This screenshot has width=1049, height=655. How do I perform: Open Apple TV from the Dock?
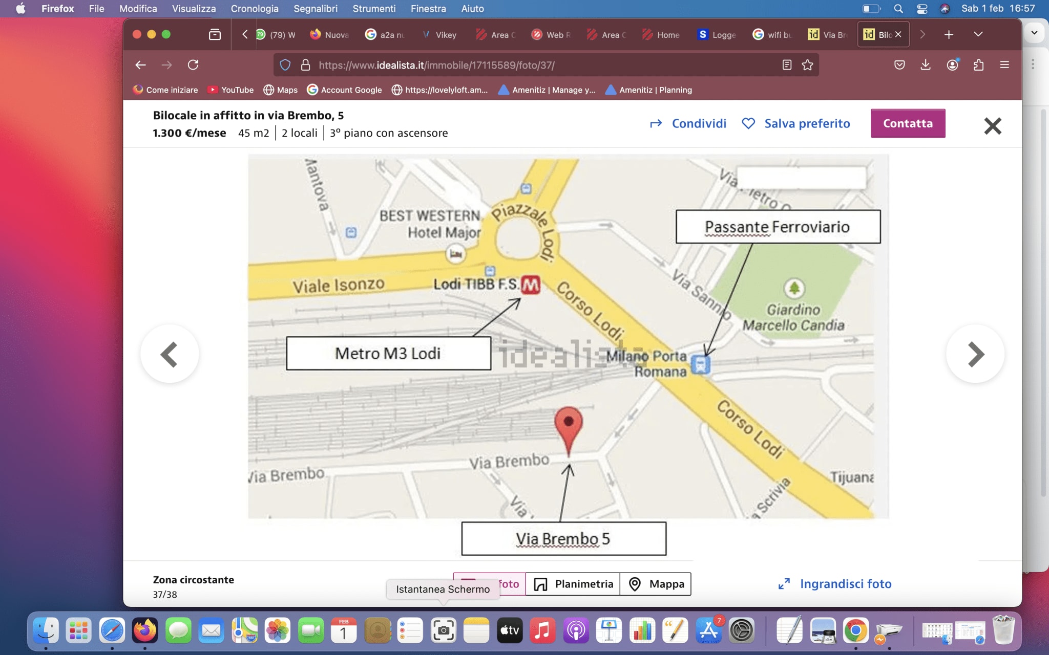pyautogui.click(x=510, y=630)
